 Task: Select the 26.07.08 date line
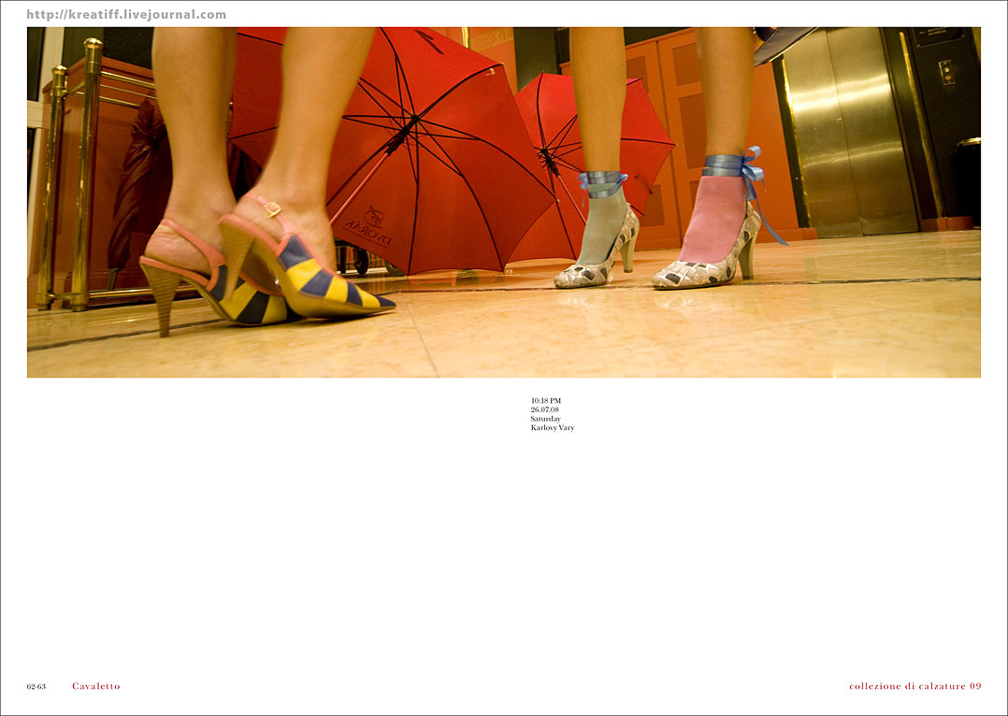544,409
